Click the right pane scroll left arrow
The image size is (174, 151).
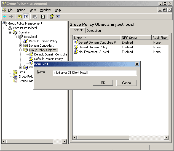point(74,138)
